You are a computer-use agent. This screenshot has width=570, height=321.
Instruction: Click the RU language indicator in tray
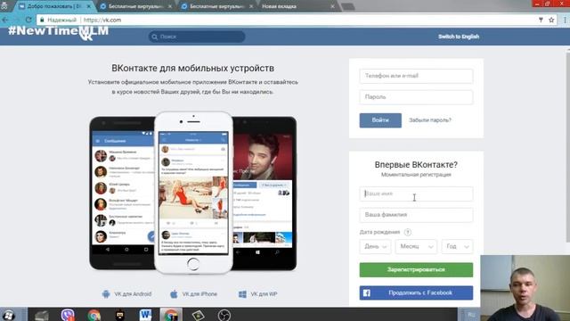(471, 315)
